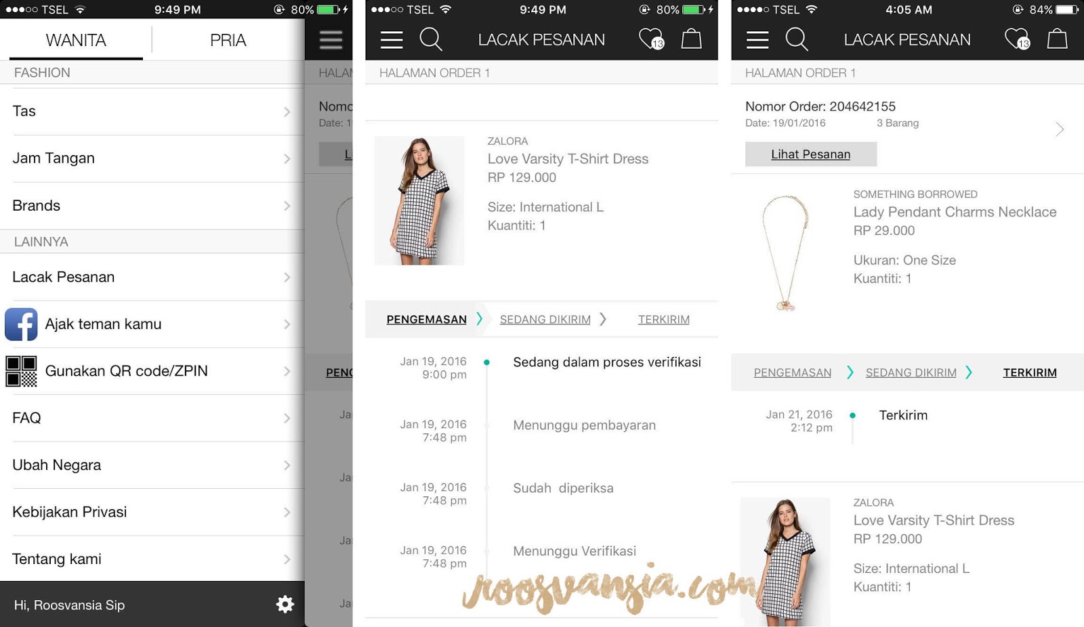
Task: Open settings gear beside Hi, Roosvansia Sip
Action: coord(285,604)
